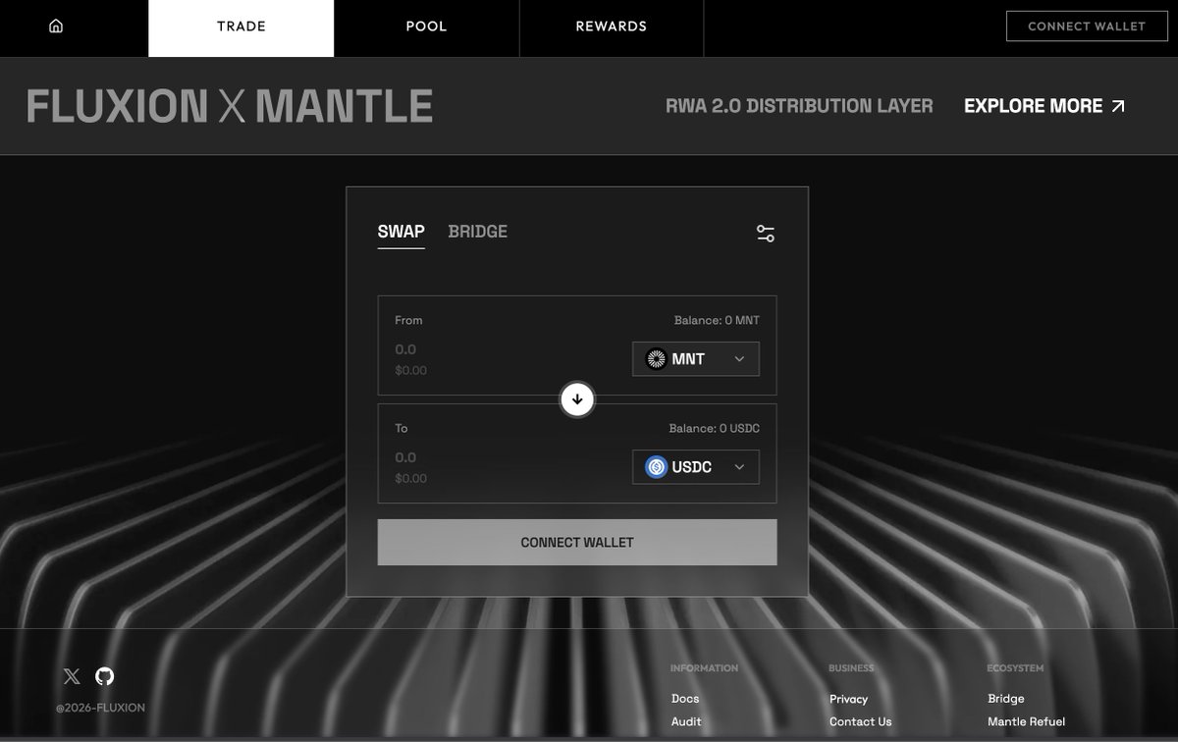Click the Balance: 0 USDC text
The height and width of the screenshot is (742, 1178).
[x=715, y=428]
